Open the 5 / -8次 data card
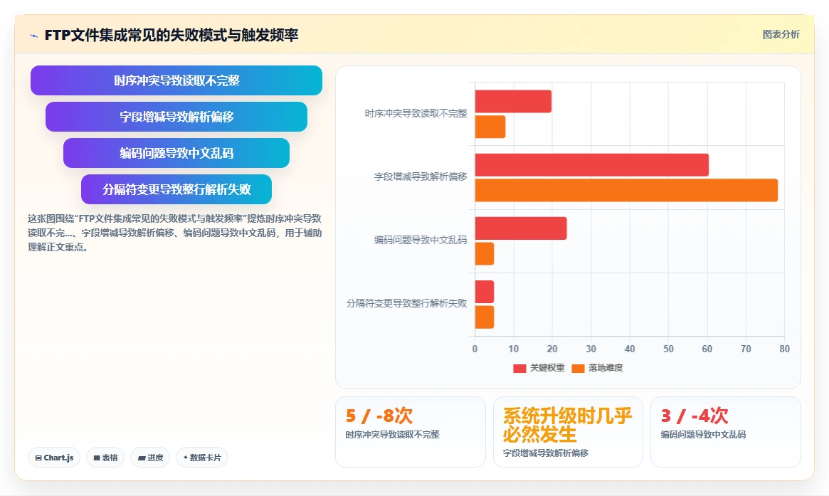This screenshot has height=496, width=829. (411, 432)
